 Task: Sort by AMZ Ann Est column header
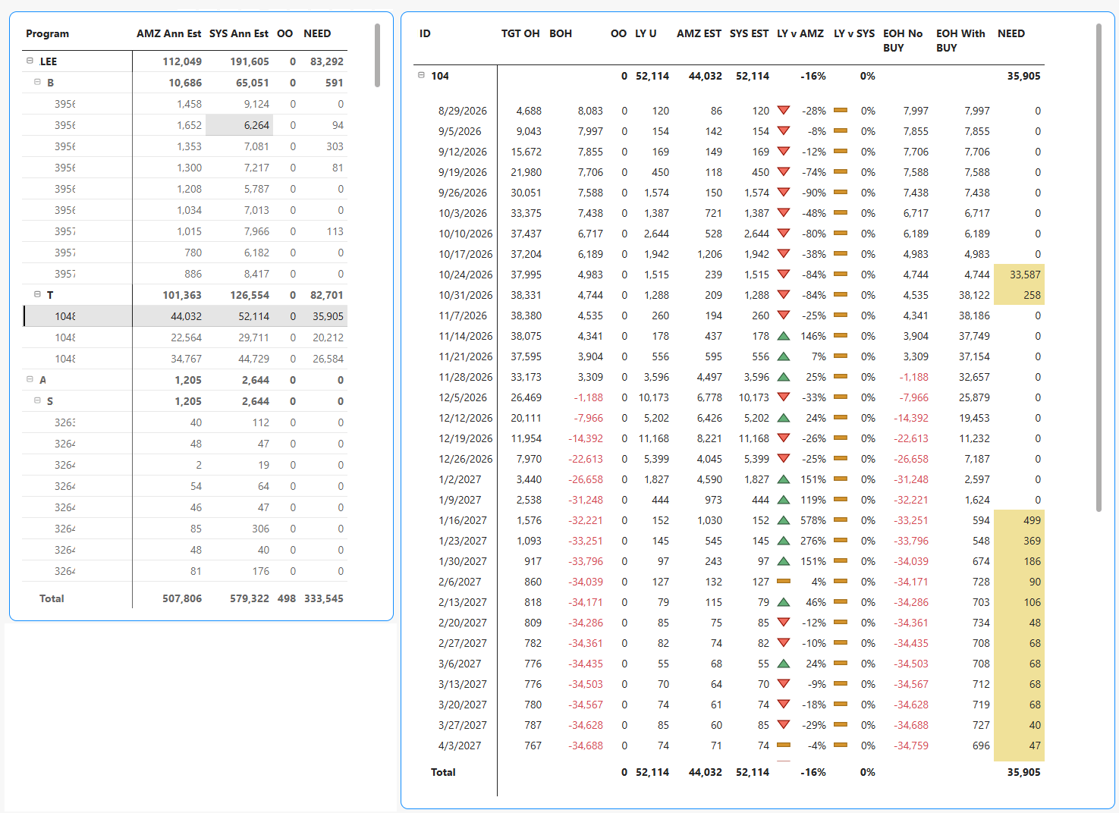click(x=168, y=33)
